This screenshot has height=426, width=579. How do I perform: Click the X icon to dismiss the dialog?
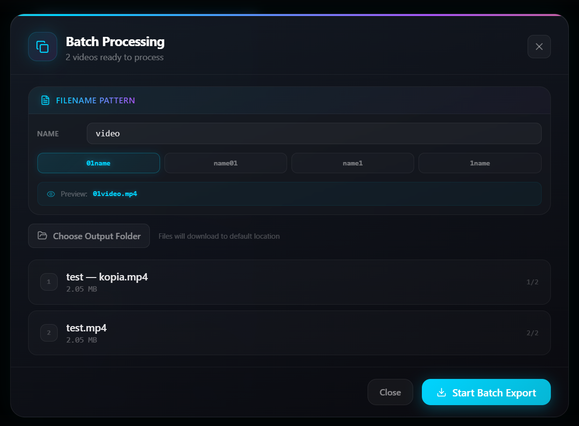(539, 47)
